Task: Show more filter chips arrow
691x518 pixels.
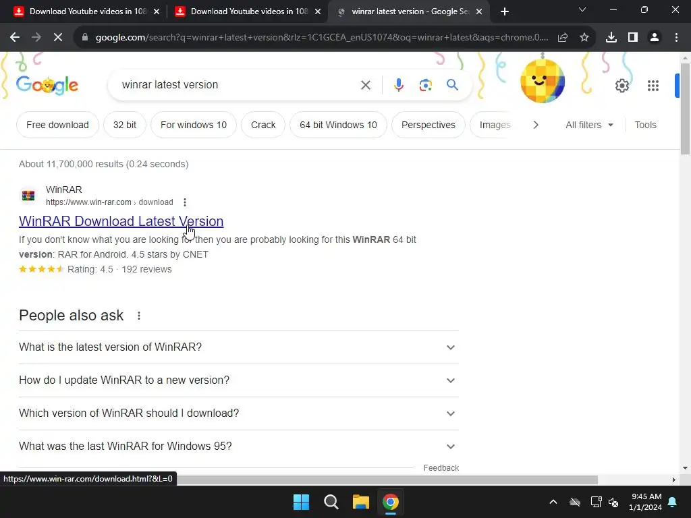Action: point(536,125)
